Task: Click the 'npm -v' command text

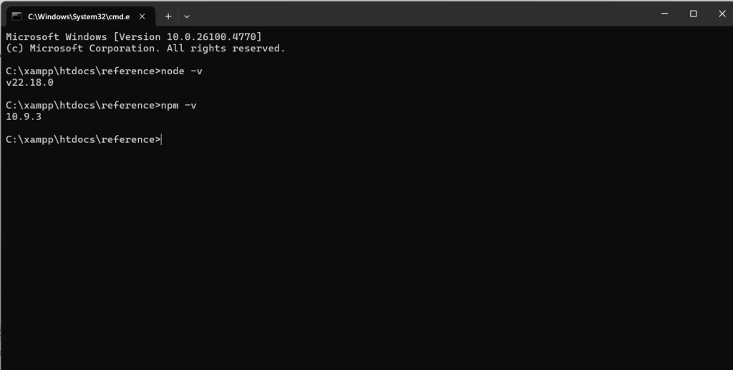Action: click(178, 106)
